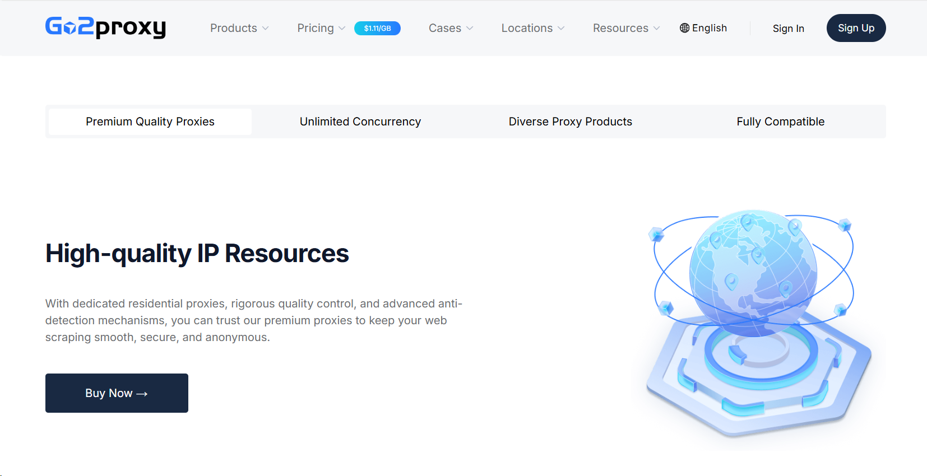Click the globe language icon
The width and height of the screenshot is (927, 476).
(x=684, y=28)
